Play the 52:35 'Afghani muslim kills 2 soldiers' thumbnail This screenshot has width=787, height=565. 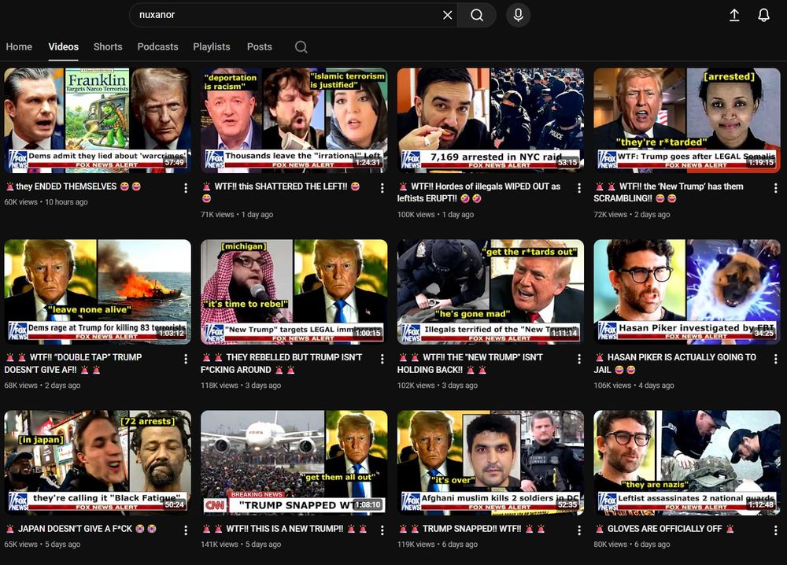click(x=490, y=463)
